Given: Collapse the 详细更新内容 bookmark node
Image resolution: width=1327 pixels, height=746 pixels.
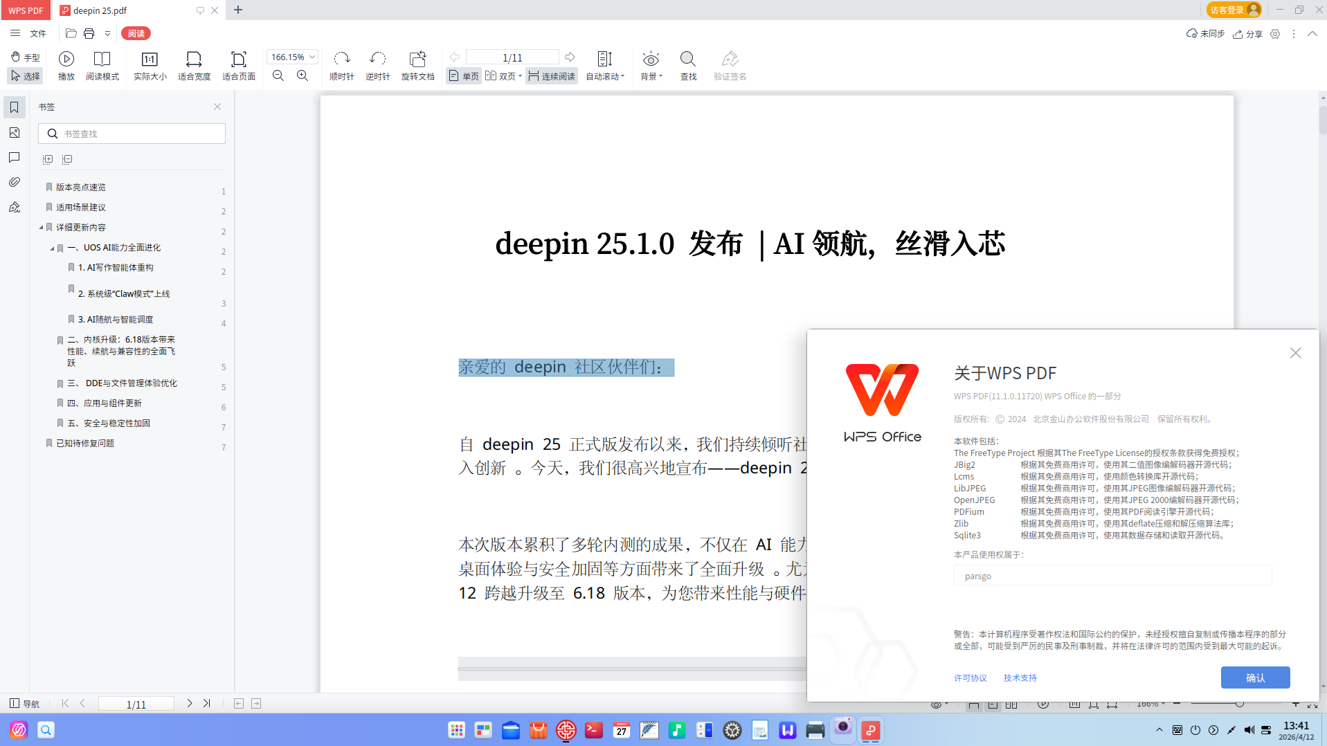Looking at the screenshot, I should (41, 227).
